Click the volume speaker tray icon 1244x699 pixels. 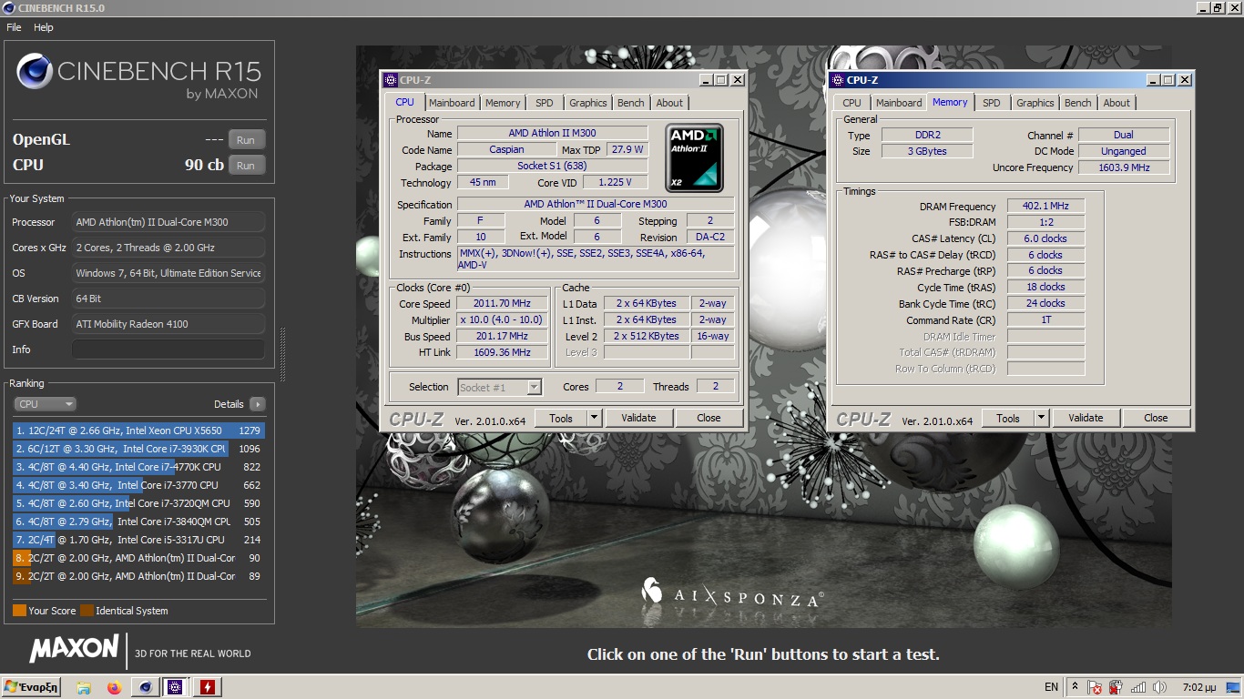[x=1159, y=687]
